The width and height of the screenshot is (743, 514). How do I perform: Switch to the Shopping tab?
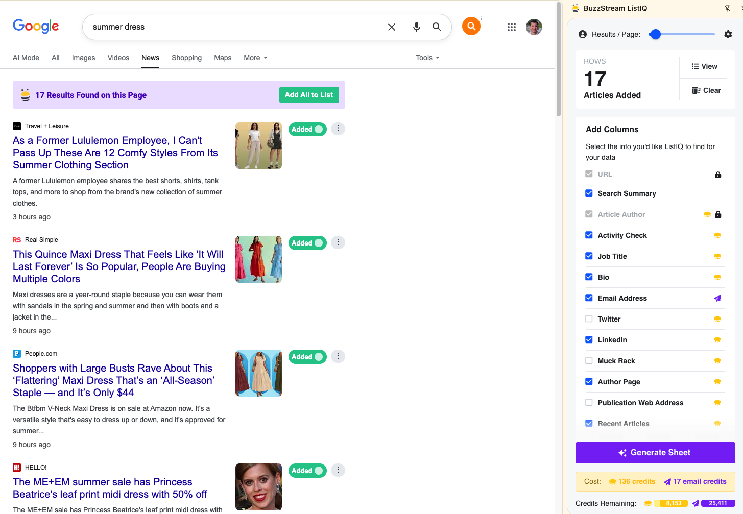186,58
